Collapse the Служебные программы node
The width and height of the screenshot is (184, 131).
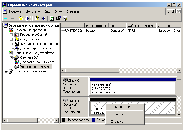pos(6,30)
